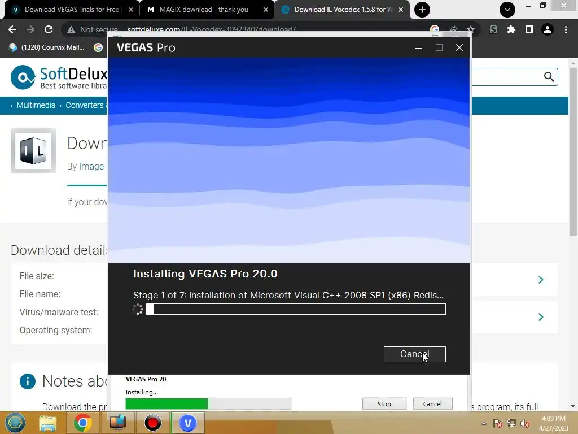Screen dimensions: 578x434
Task: Close the Download VEGAS Trials tab
Action: (131, 10)
